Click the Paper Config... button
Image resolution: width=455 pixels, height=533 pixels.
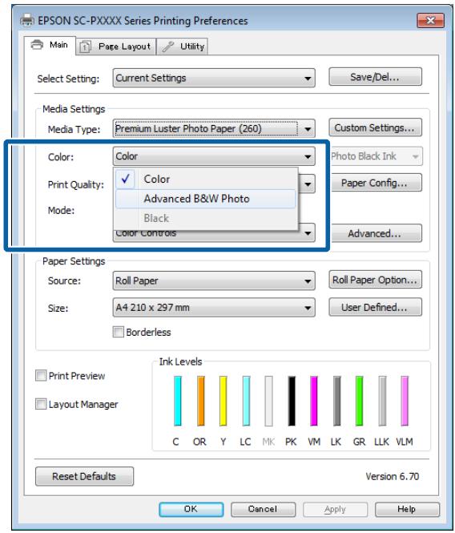click(x=376, y=183)
